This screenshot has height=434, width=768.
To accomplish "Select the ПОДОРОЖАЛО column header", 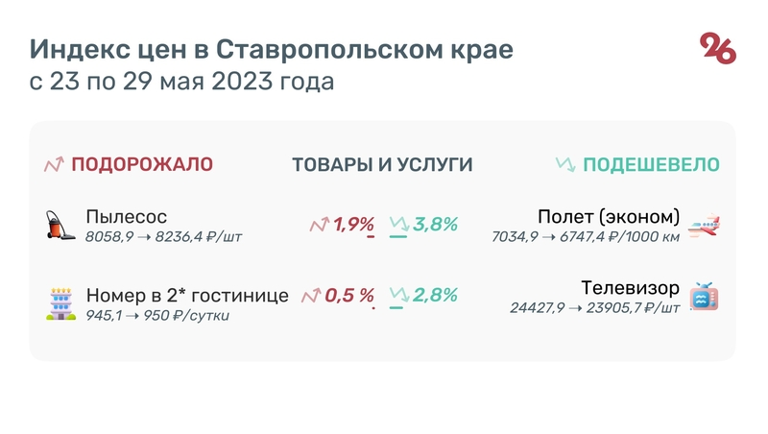I will [x=142, y=164].
